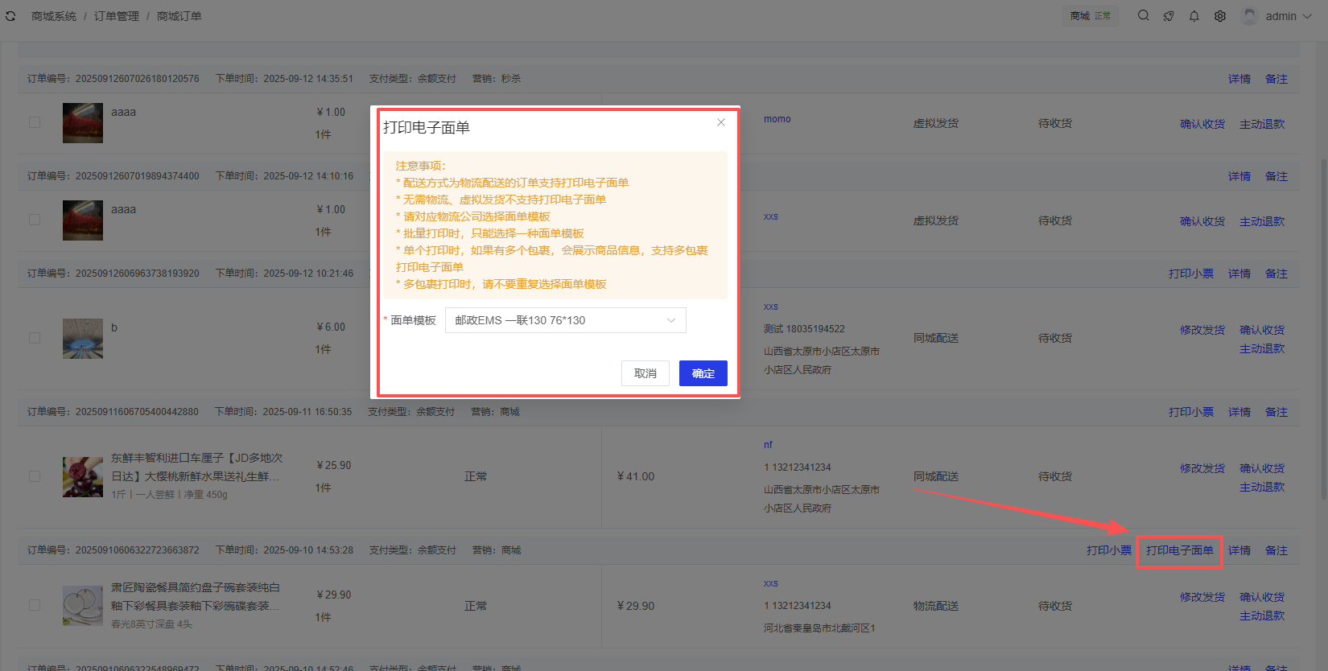Open the 面单模板 dropdown
This screenshot has height=671, width=1328.
[x=565, y=320]
